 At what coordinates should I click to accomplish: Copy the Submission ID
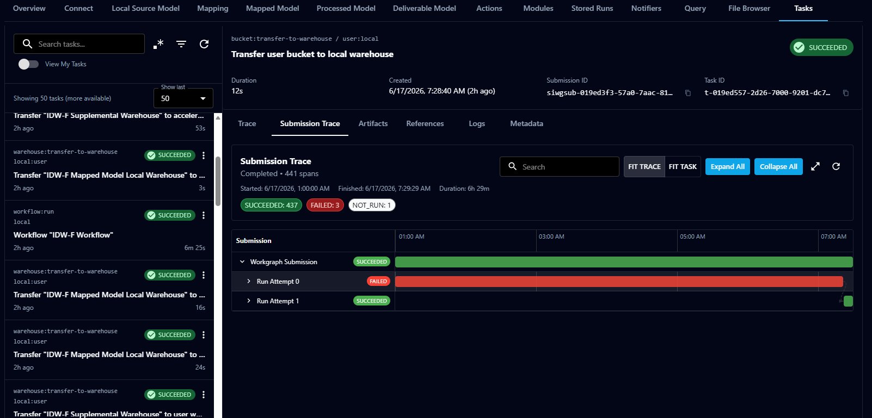click(688, 93)
